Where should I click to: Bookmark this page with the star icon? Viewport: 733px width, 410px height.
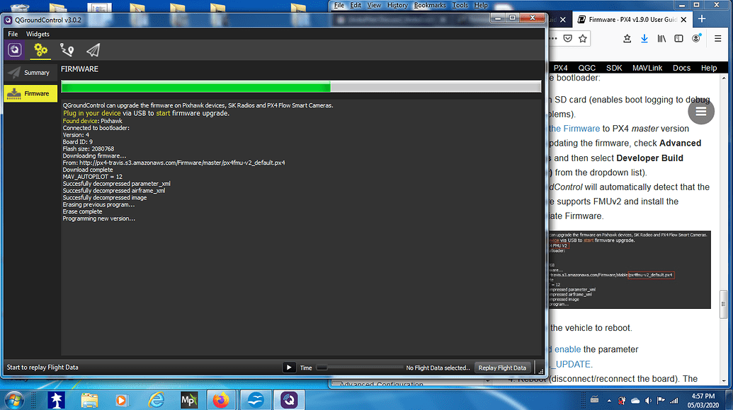click(582, 39)
